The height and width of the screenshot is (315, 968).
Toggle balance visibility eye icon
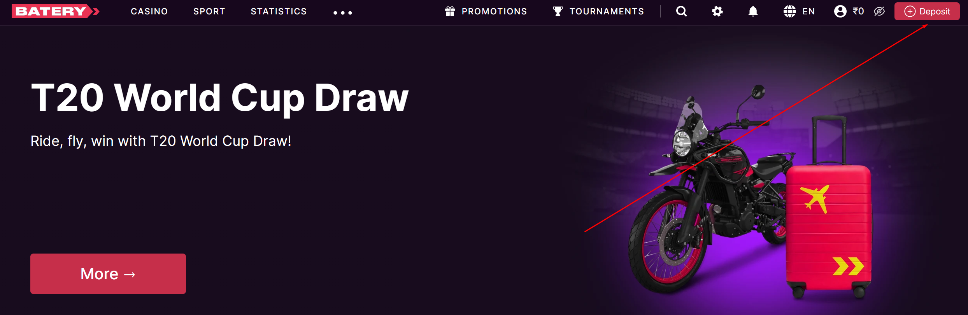pos(879,11)
